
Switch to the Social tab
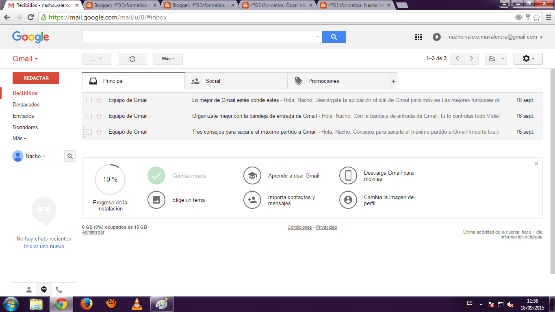coord(236,81)
